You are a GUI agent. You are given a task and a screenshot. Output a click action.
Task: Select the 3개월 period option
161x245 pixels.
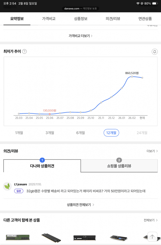click(50, 133)
